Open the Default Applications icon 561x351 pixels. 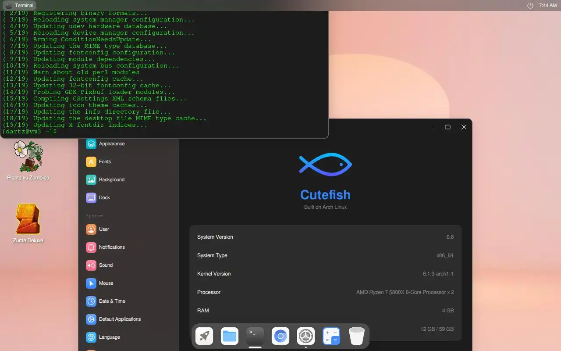pos(91,319)
